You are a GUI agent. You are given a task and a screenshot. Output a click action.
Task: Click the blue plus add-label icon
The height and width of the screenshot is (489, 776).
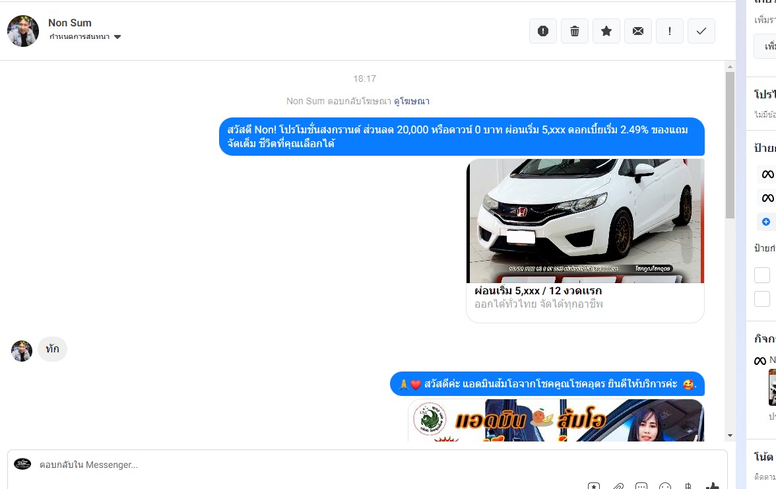click(765, 222)
